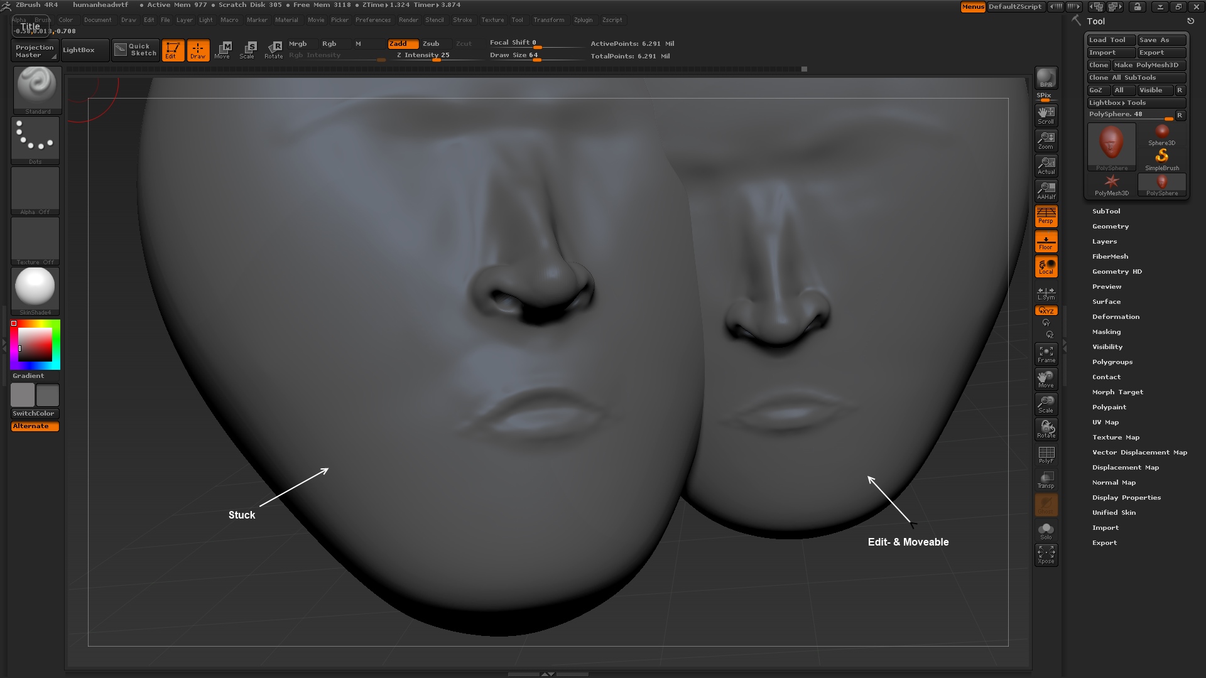Toggle Zsub sculpting subtract mode
1206x678 pixels.
(x=431, y=43)
